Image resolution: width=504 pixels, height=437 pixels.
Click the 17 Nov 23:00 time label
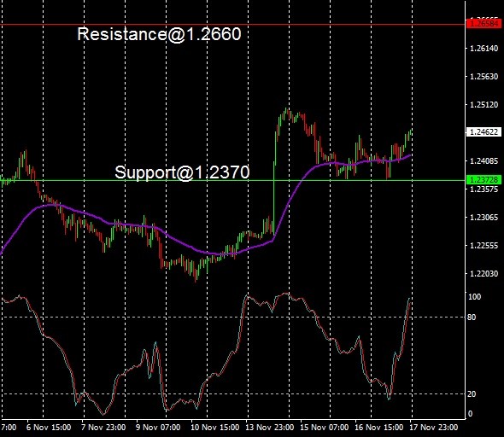(433, 428)
